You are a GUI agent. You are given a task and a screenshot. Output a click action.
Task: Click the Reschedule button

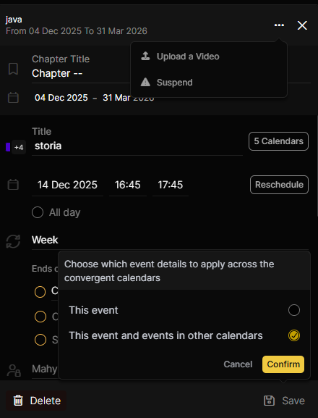click(279, 185)
